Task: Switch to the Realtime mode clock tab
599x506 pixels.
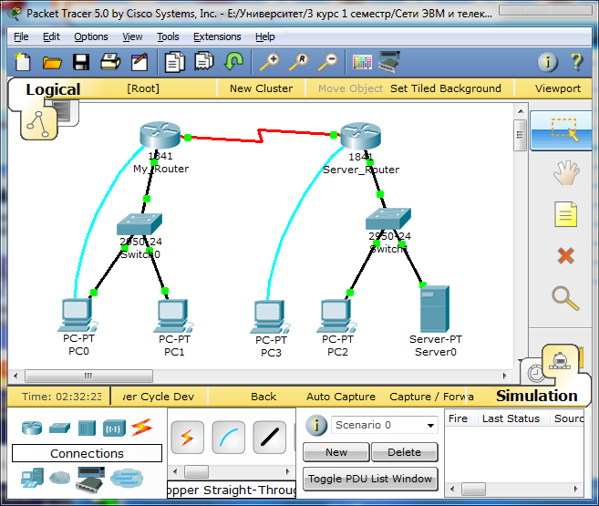Action: [535, 374]
